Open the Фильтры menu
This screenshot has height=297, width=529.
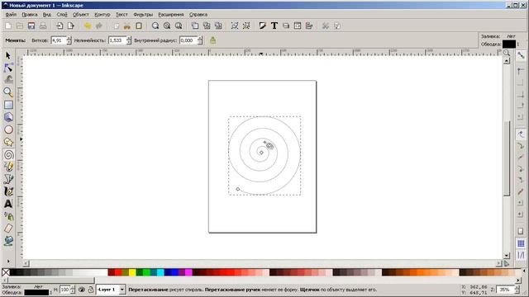point(143,15)
